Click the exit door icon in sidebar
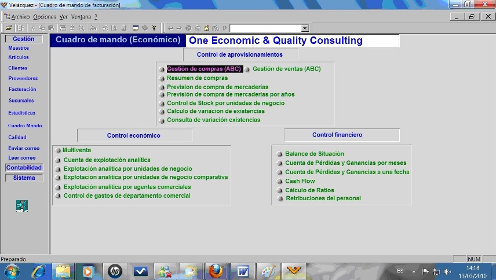 tap(22, 206)
